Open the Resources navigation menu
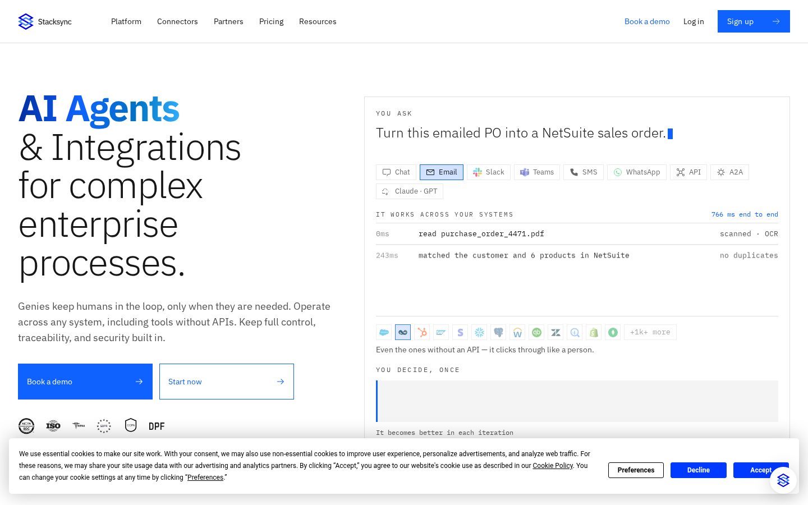The height and width of the screenshot is (505, 808). (x=318, y=21)
